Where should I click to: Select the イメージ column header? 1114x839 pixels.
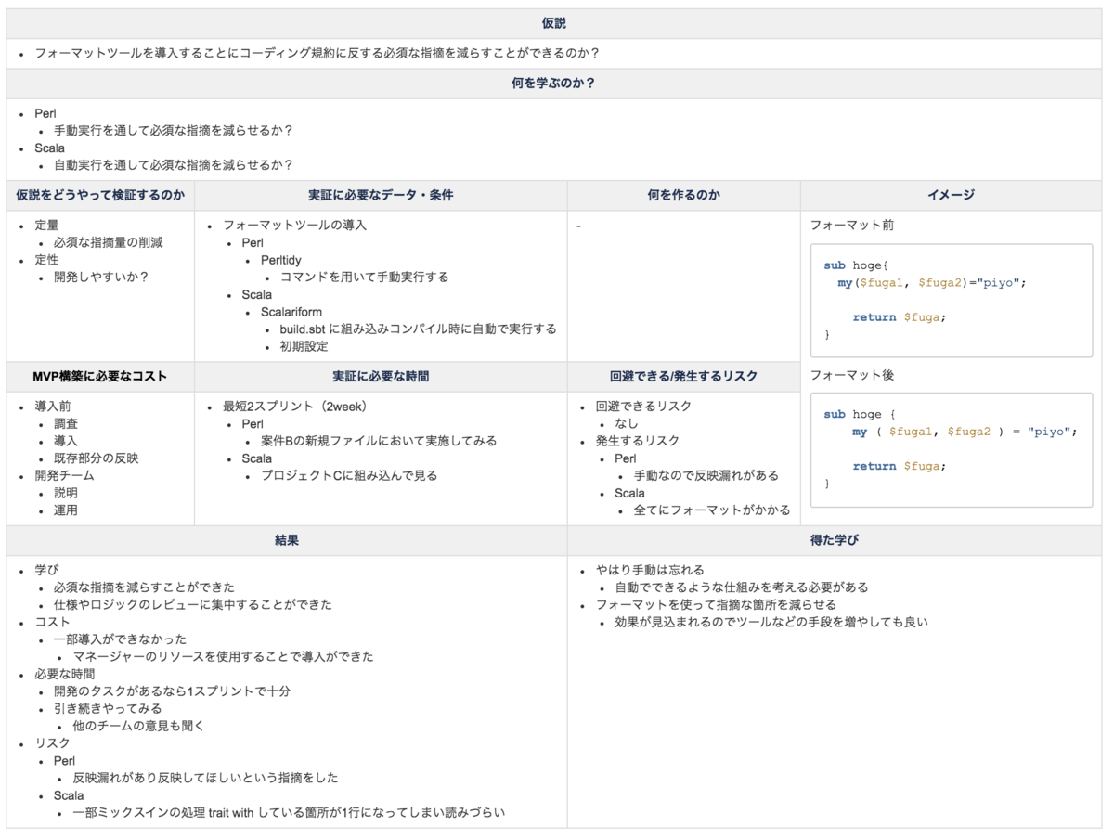(x=949, y=195)
